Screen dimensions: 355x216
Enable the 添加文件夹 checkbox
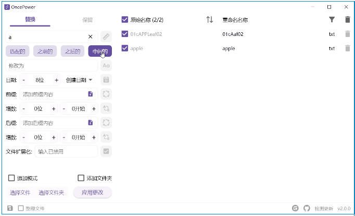point(81,178)
